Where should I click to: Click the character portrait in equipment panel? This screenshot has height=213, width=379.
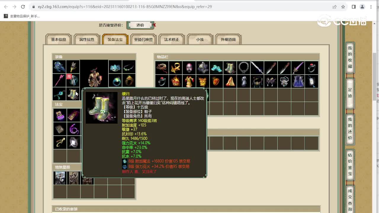94,74
